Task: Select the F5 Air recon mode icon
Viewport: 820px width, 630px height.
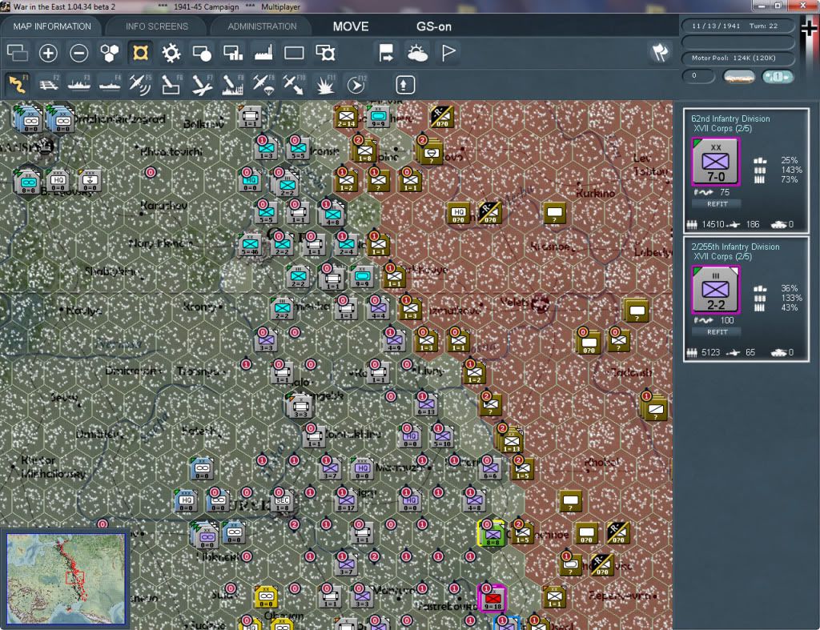Action: click(140, 84)
